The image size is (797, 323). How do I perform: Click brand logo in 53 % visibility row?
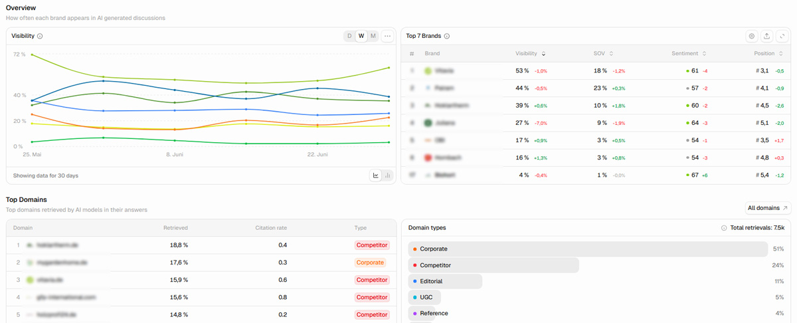pos(428,70)
